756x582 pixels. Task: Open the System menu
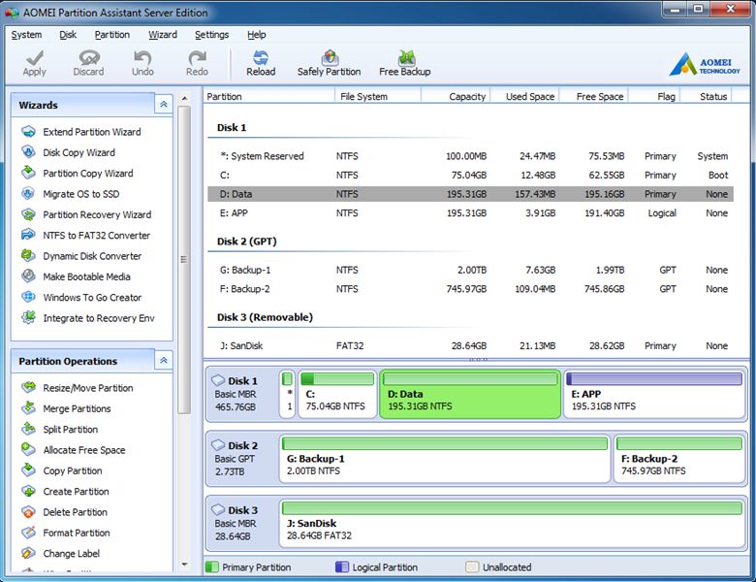tap(26, 35)
